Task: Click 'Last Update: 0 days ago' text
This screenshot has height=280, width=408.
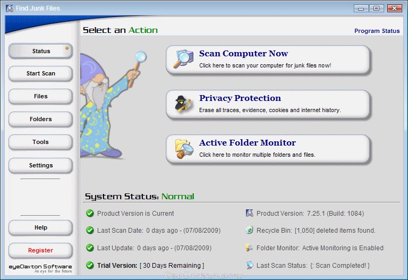Action: [x=154, y=248]
